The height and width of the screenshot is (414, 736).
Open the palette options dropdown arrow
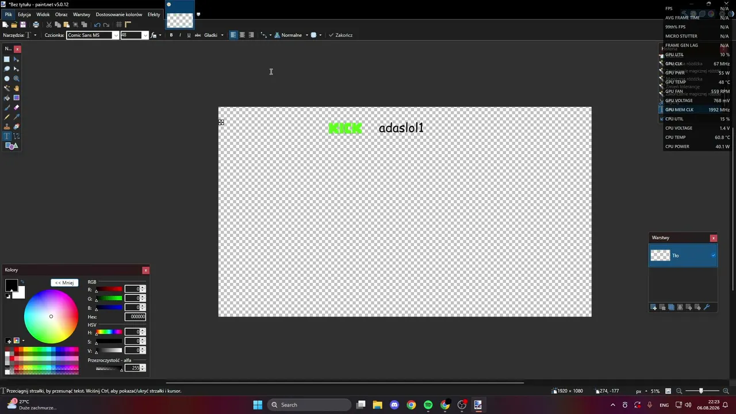23,341
